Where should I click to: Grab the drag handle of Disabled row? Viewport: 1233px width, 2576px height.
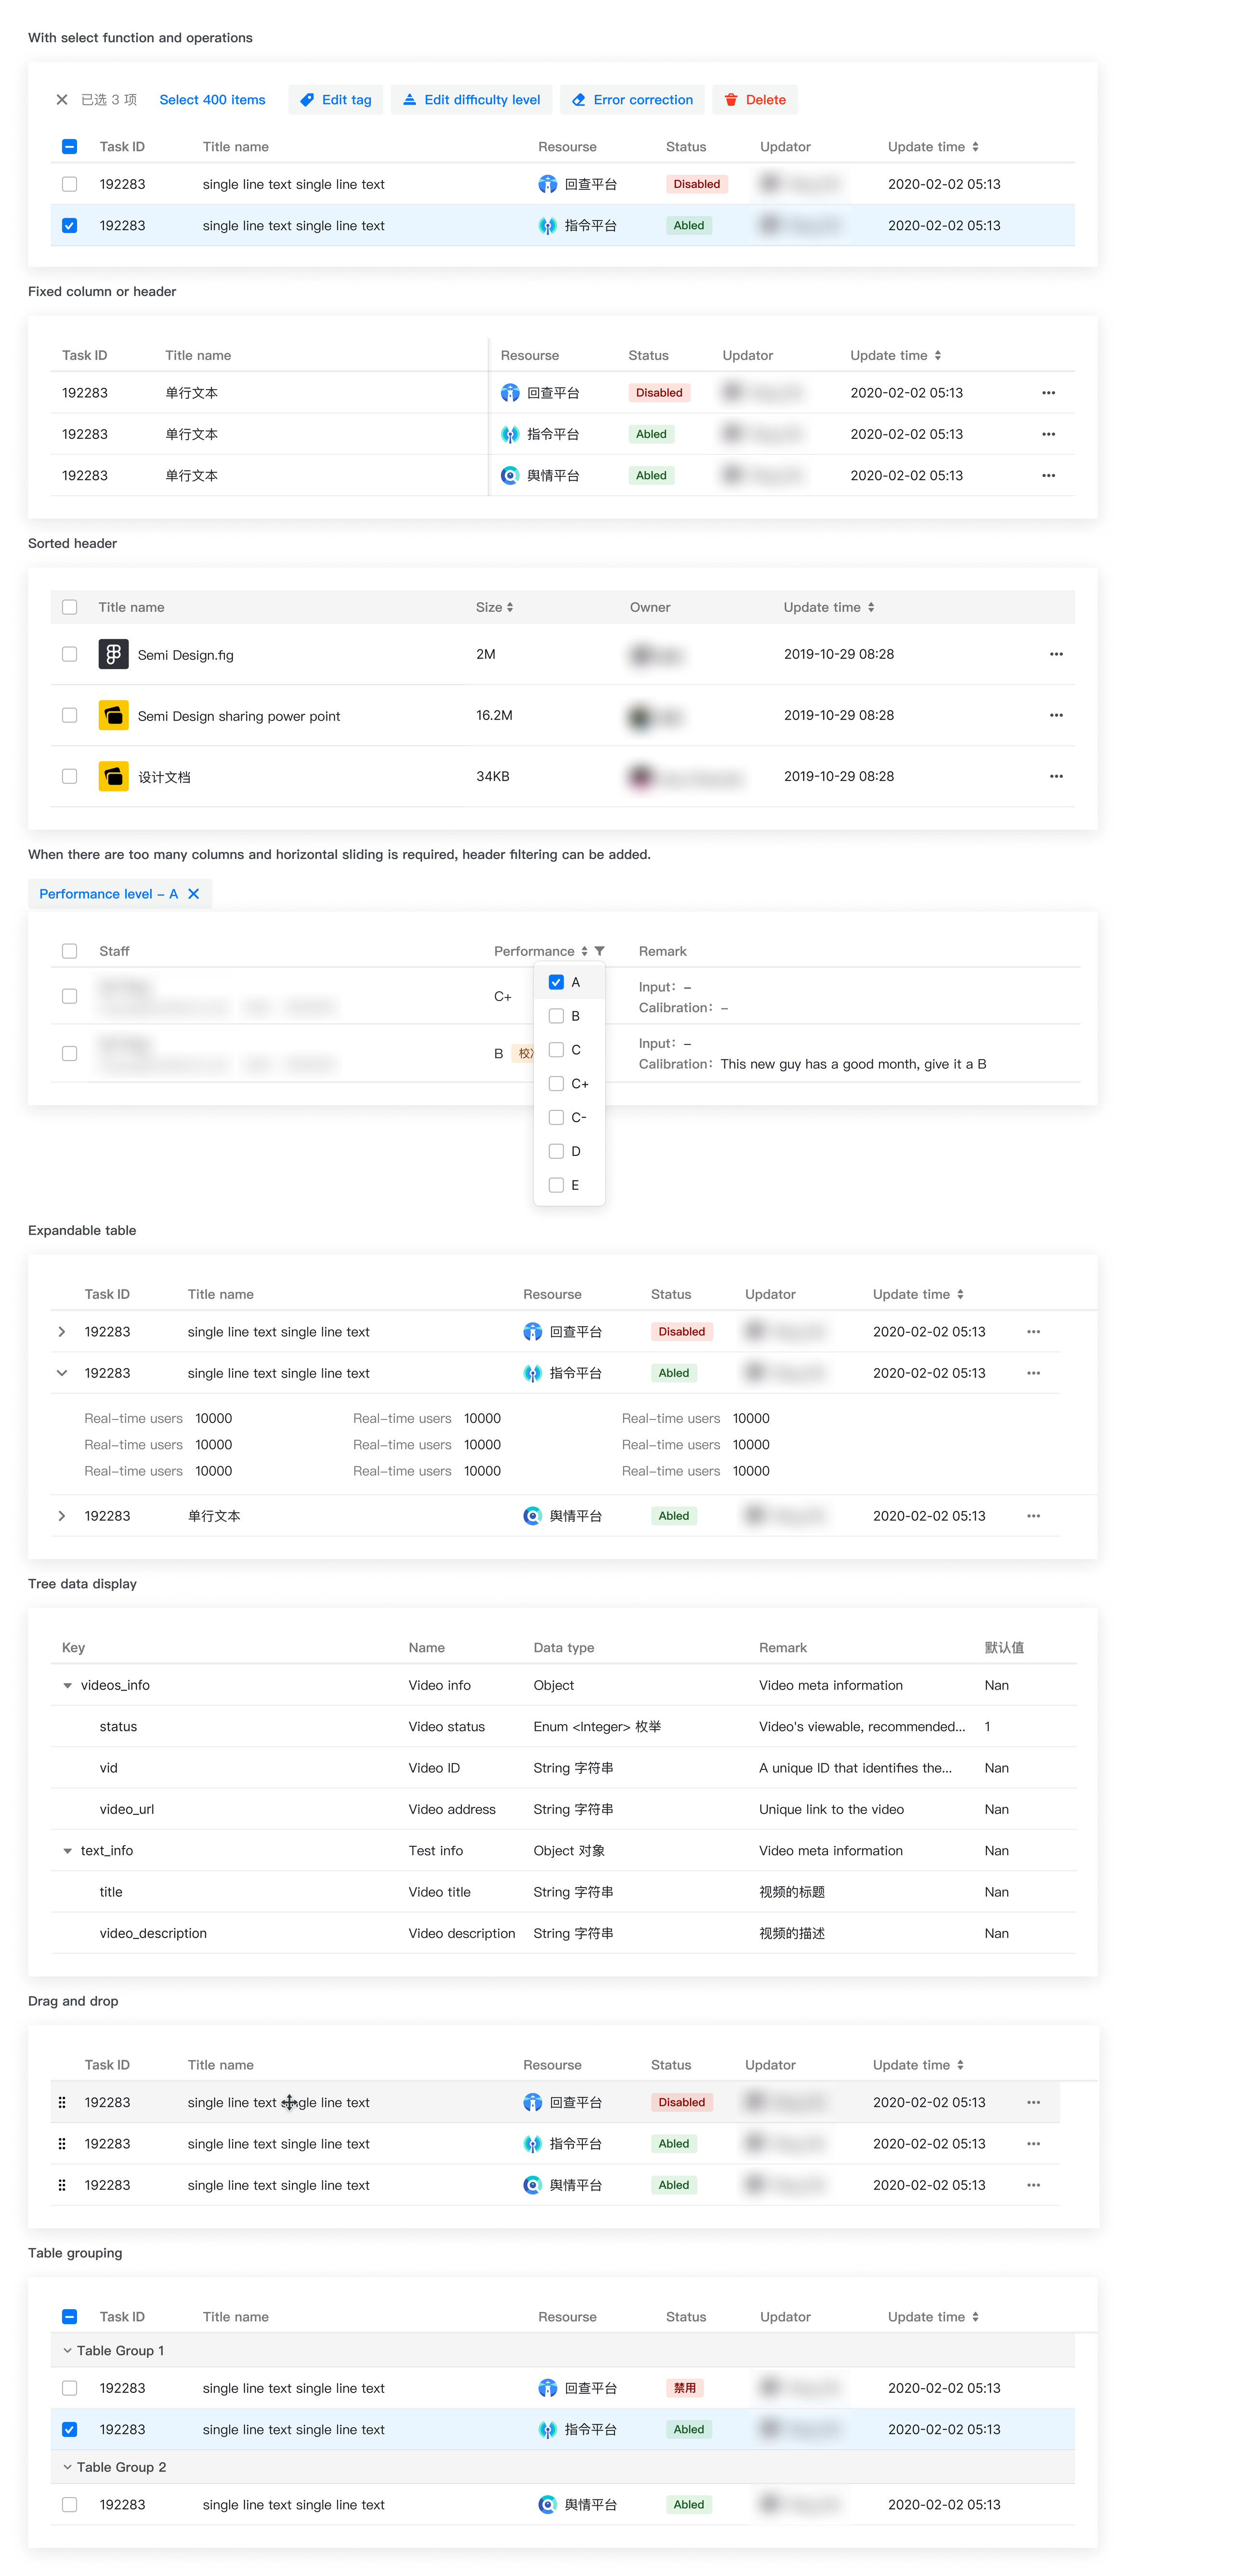coord(62,2103)
